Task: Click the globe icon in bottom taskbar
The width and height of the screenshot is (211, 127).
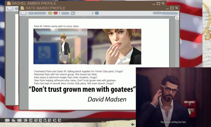Action: click(26, 120)
